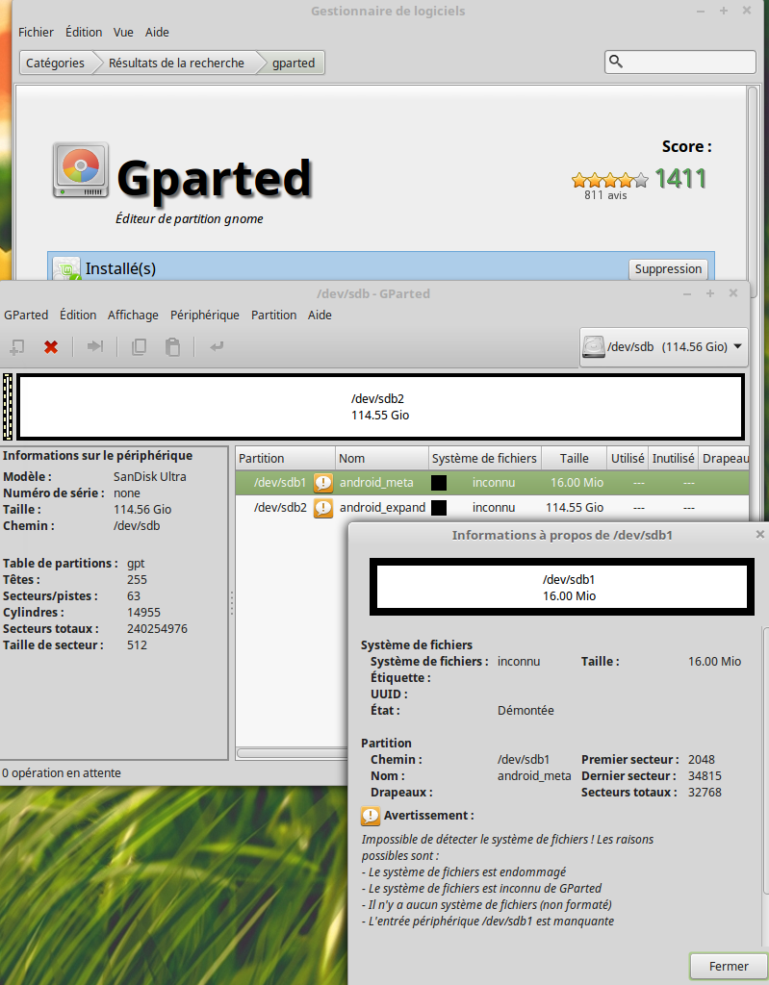This screenshot has width=769, height=985.
Task: Select the /dev/sdb2 partition row
Action: pos(493,507)
